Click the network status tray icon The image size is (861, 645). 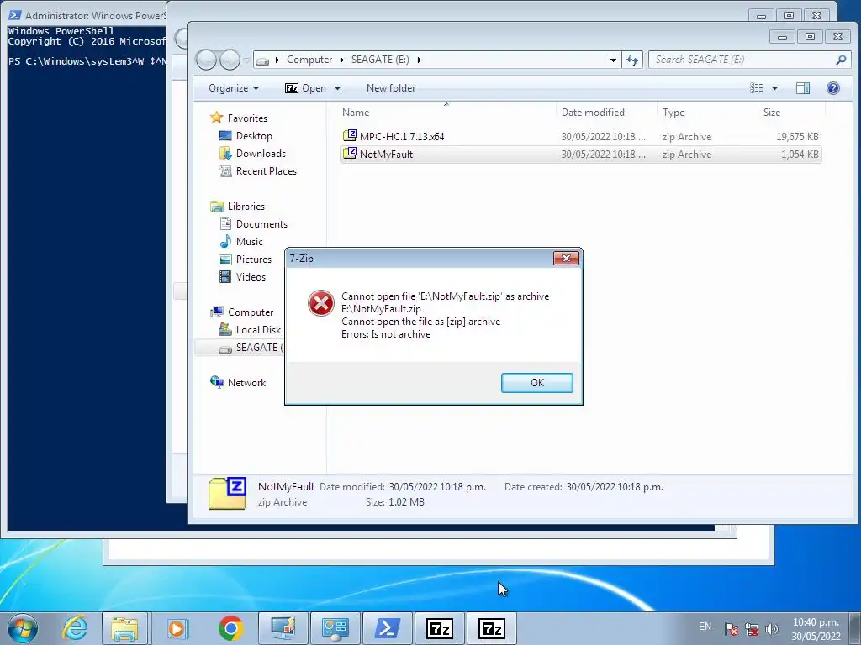[x=752, y=629]
